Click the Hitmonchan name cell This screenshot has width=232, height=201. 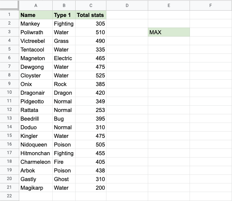pos(36,153)
